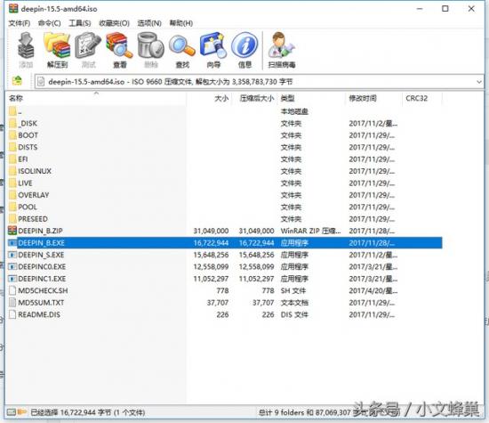Click date 2017/4/20 of MD5CHECK.SH
489x423 pixels.
click(373, 290)
